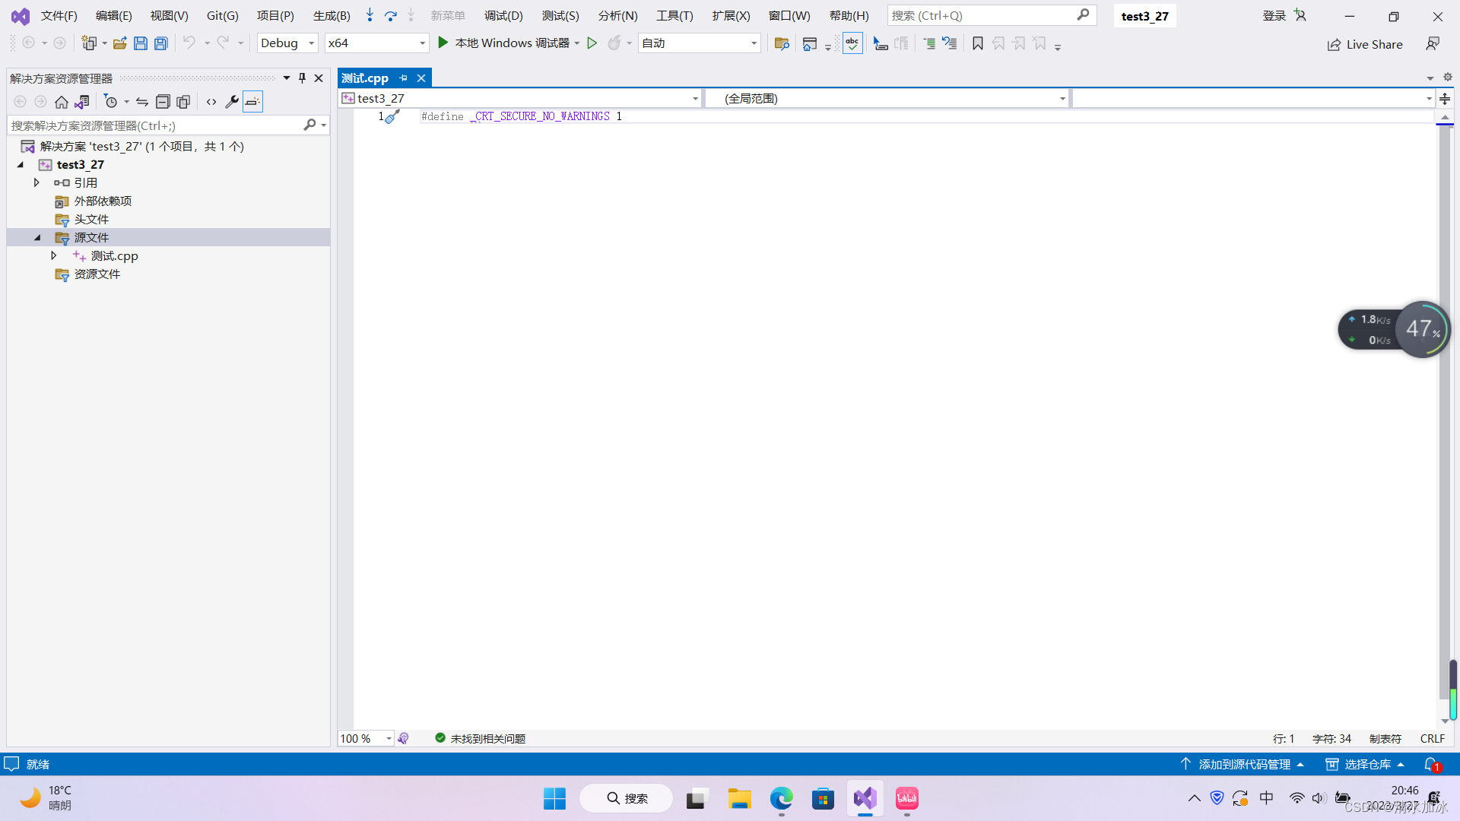The width and height of the screenshot is (1460, 821).
Task: Toggle Preview Selected Items button in Solution Explorer
Action: pyautogui.click(x=252, y=101)
